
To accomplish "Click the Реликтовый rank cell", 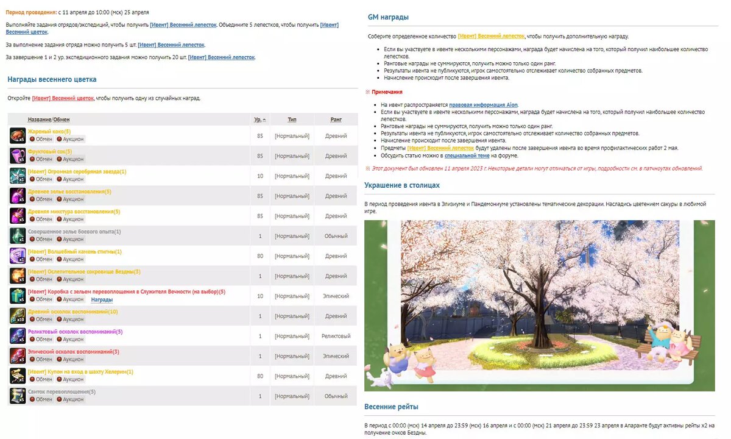I will click(336, 336).
